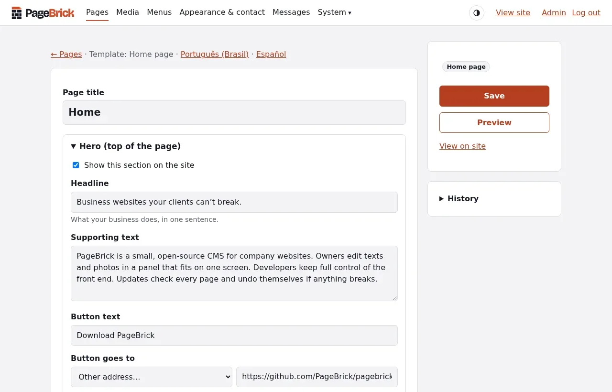Go to the Messages section
This screenshot has height=392, width=612.
point(291,12)
